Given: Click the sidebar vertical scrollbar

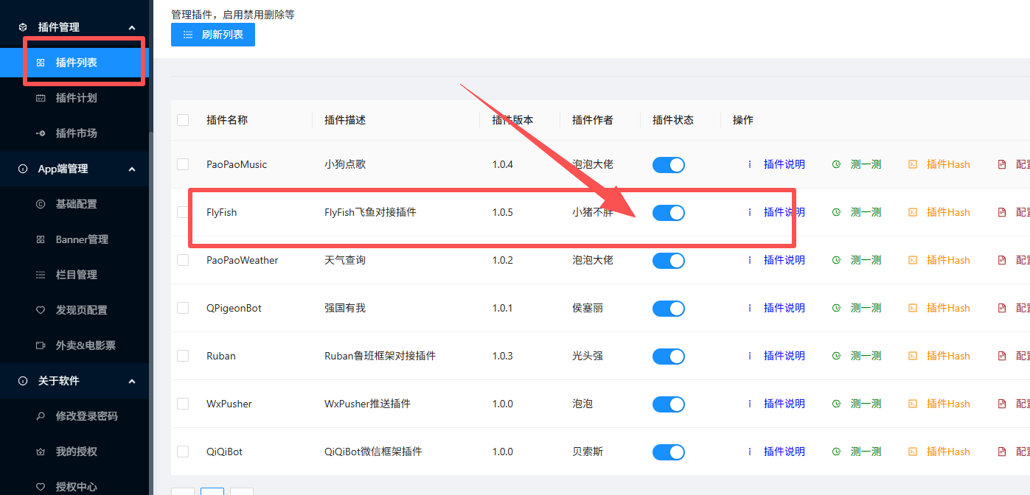Looking at the screenshot, I should [x=150, y=295].
